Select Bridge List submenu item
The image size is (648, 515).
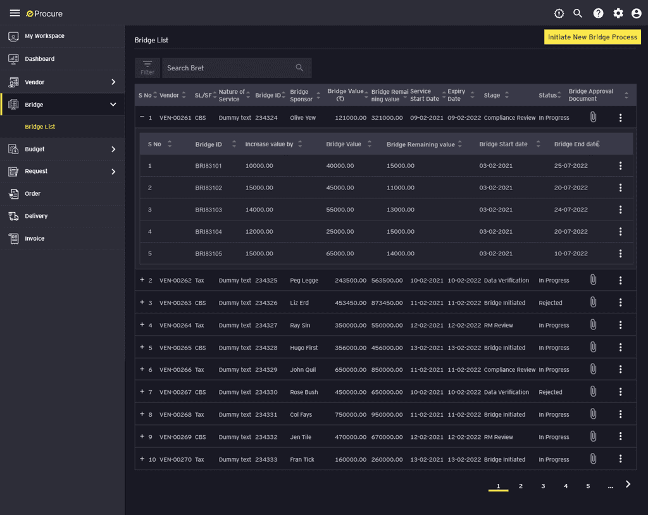(40, 127)
